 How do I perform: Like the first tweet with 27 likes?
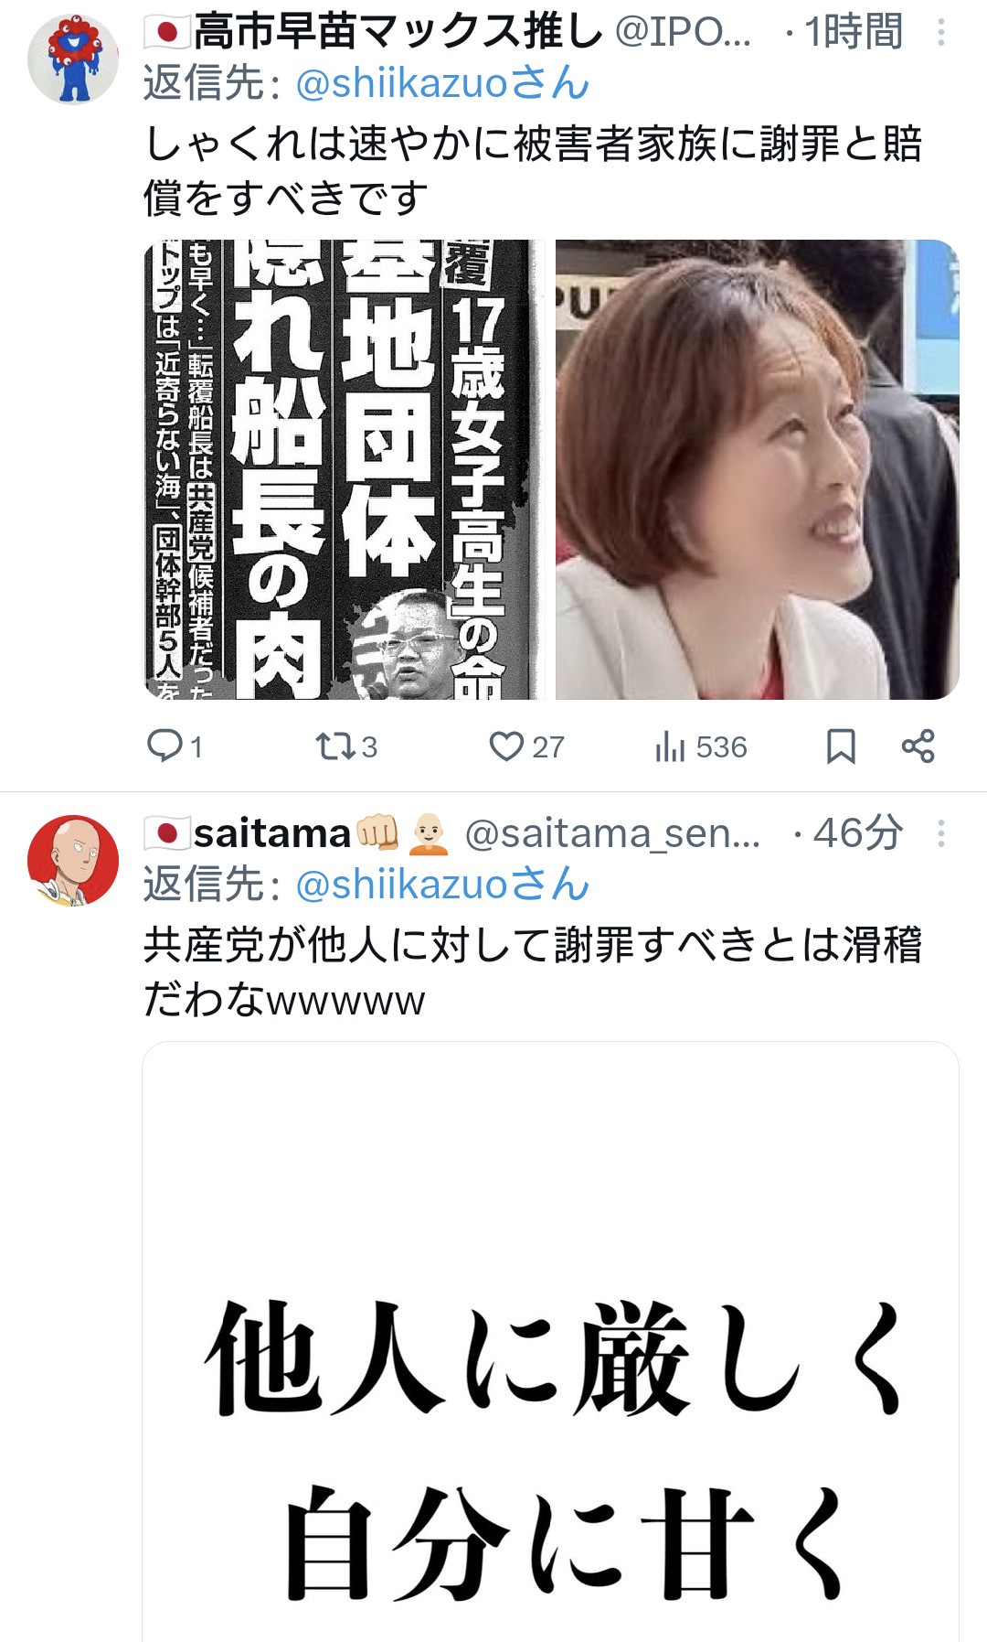(526, 746)
